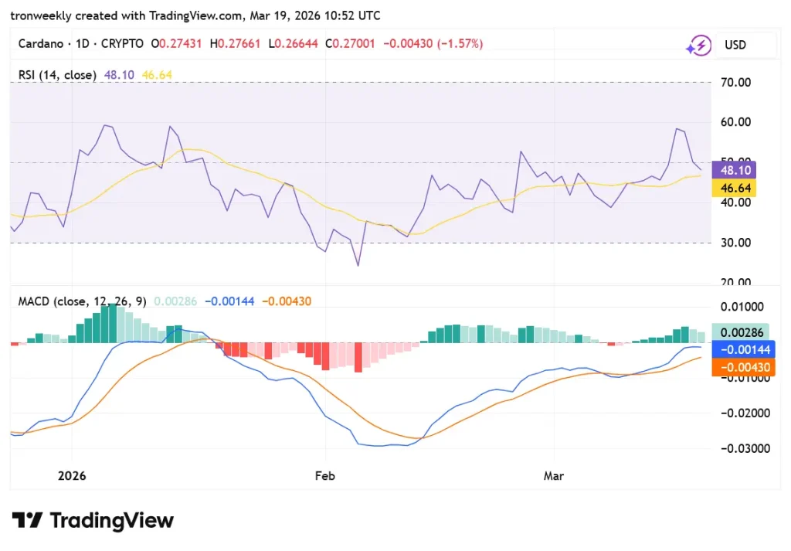The height and width of the screenshot is (551, 791).
Task: Click the orange signal line badge -0.00430
Action: tap(743, 367)
